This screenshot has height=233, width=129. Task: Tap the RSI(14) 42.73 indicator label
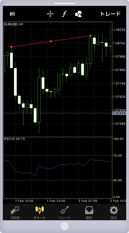click(x=14, y=139)
